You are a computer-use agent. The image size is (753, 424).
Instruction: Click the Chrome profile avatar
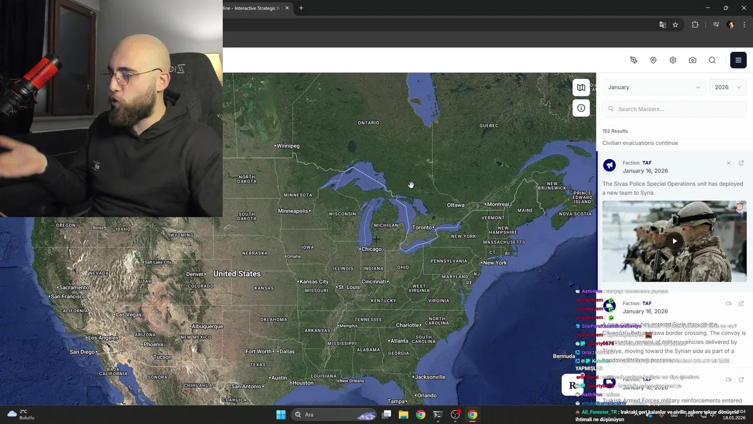[x=730, y=25]
